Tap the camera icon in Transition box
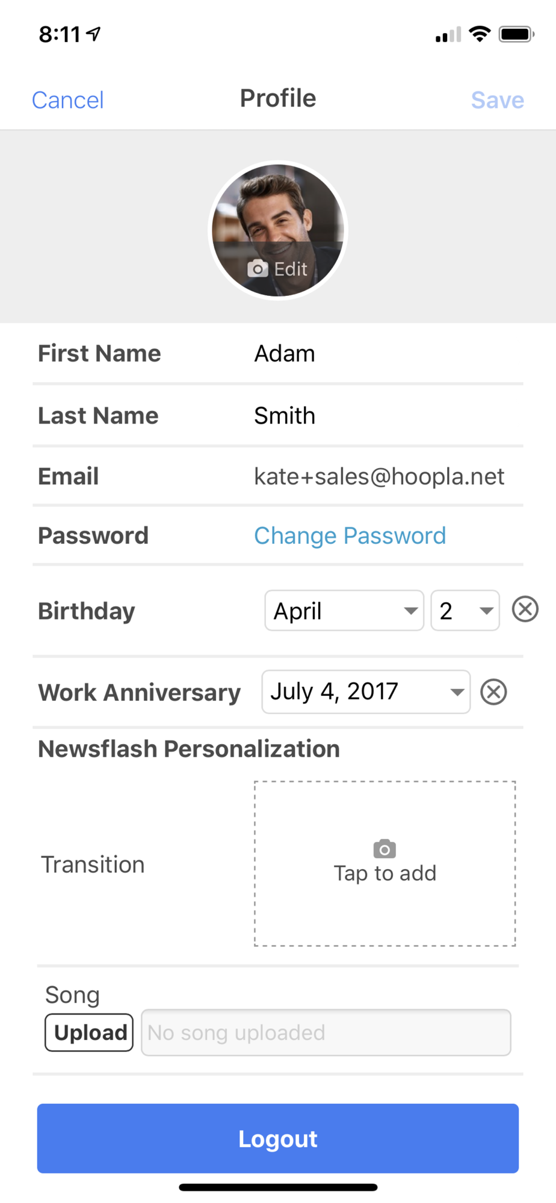 385,849
